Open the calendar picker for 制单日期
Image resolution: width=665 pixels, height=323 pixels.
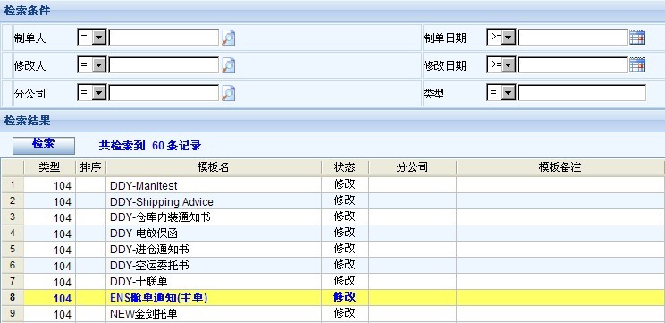(x=637, y=38)
